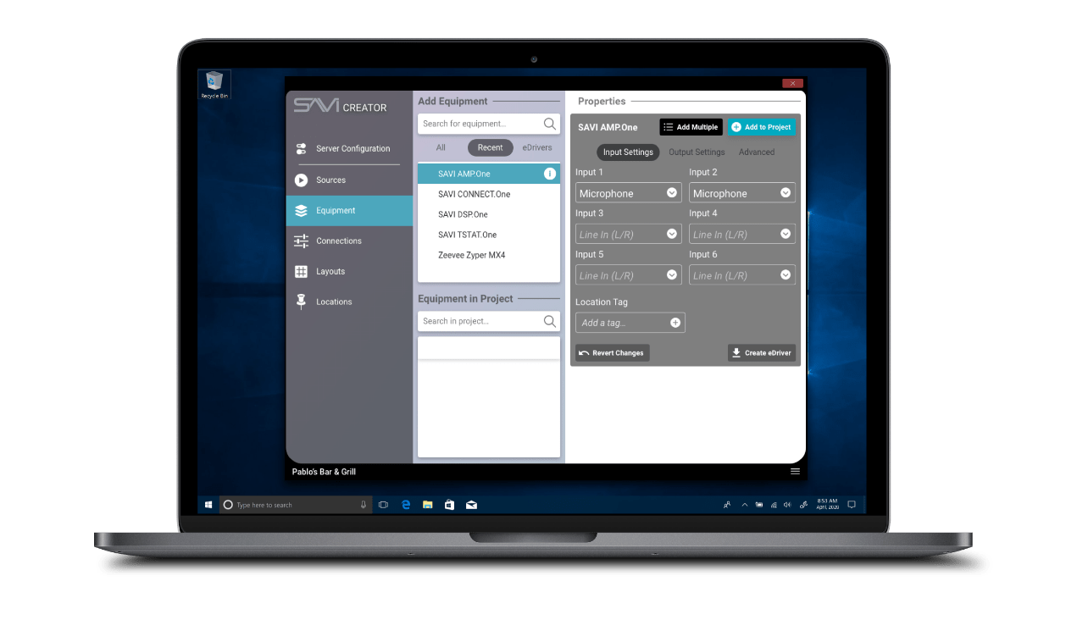The height and width of the screenshot is (620, 1066).
Task: Click the plus icon in Add a tag
Action: coord(675,323)
